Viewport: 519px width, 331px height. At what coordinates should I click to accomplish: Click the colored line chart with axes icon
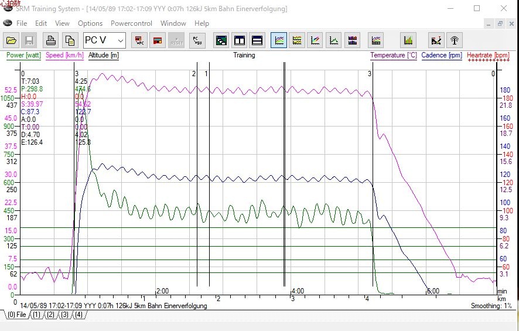315,40
